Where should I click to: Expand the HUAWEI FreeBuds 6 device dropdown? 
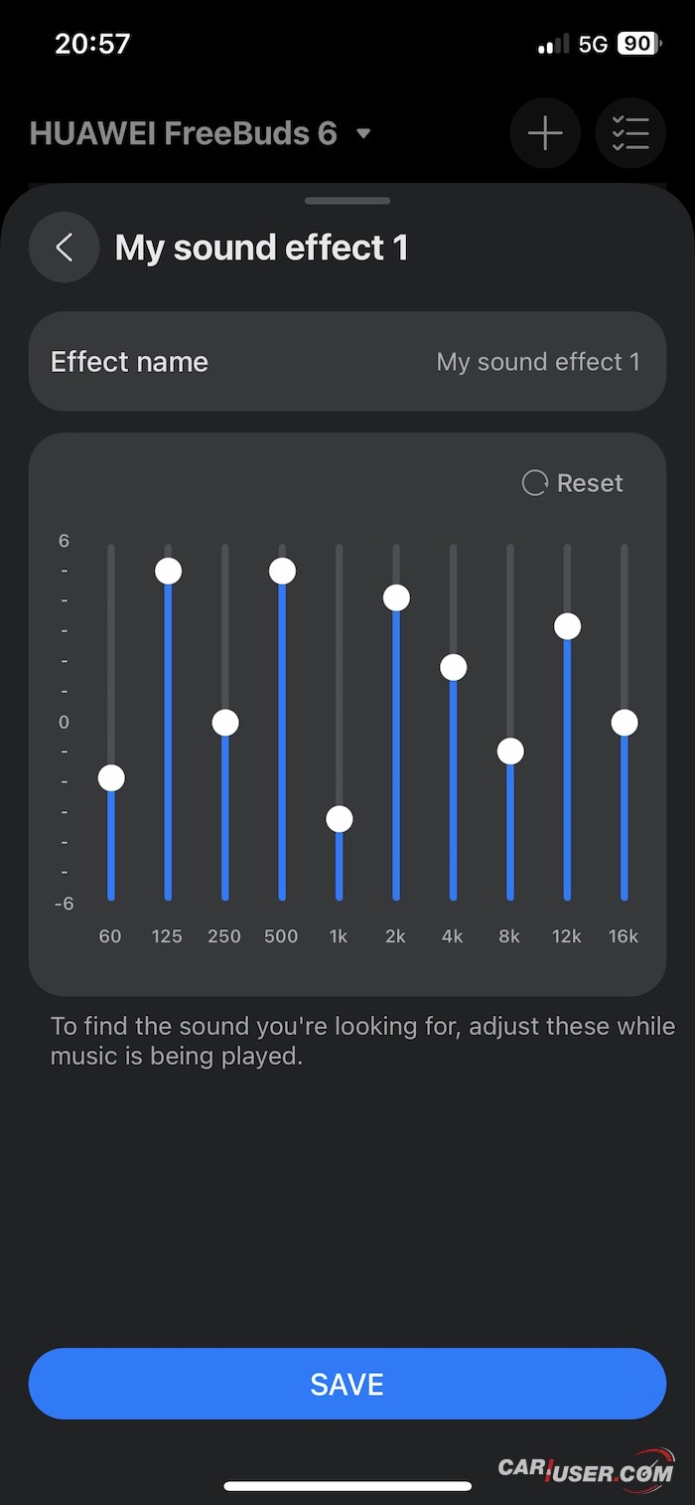[363, 133]
